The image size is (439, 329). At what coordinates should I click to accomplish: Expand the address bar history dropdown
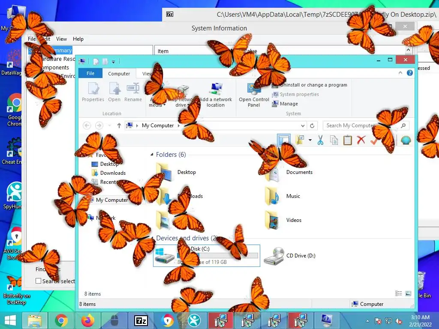(303, 126)
